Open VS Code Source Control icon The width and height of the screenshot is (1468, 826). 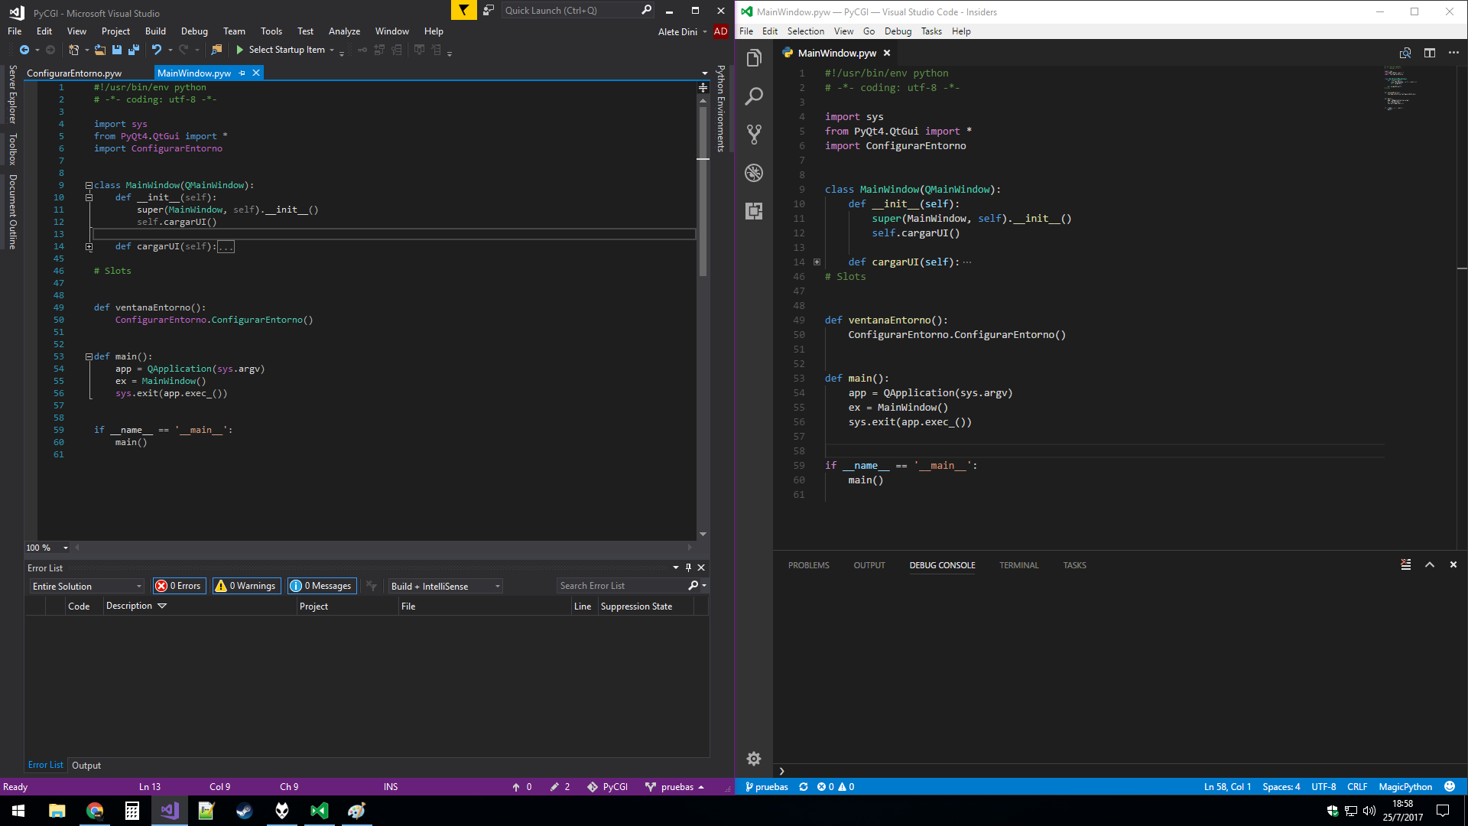(x=754, y=135)
